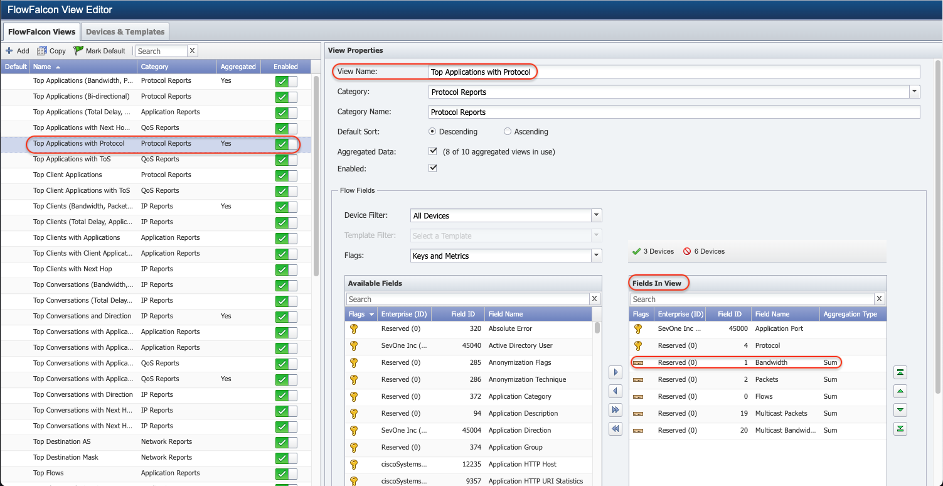This screenshot has height=486, width=943.
Task: Click the red 6 Devices blocked icon
Action: (687, 251)
